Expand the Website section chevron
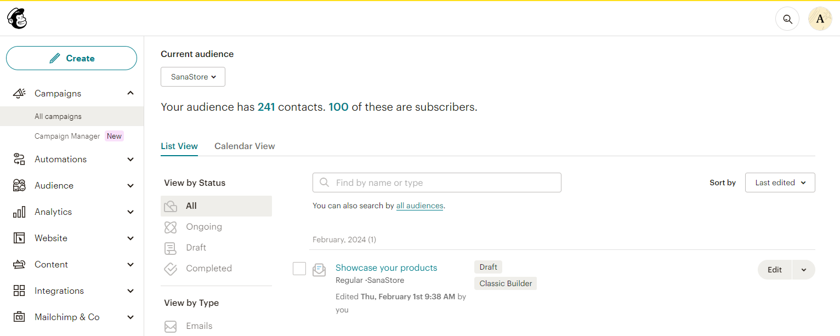 click(x=130, y=238)
